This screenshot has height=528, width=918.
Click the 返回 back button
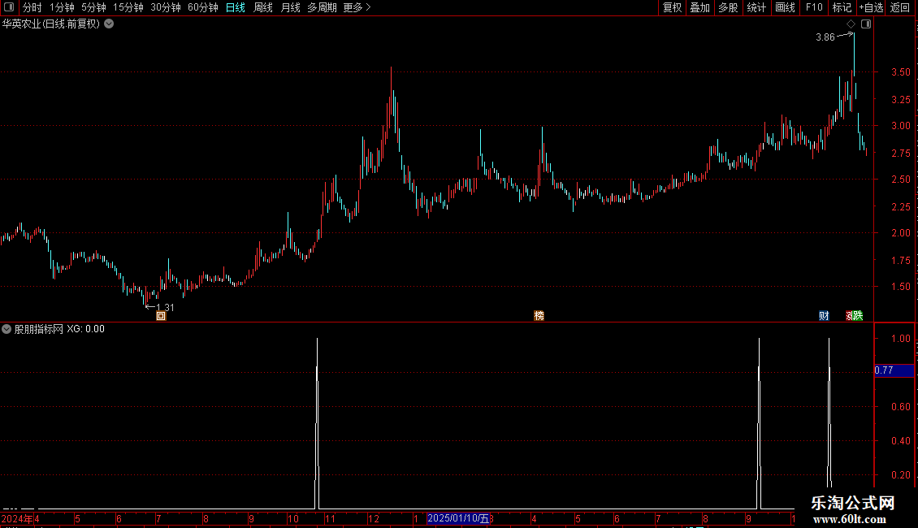tap(900, 7)
